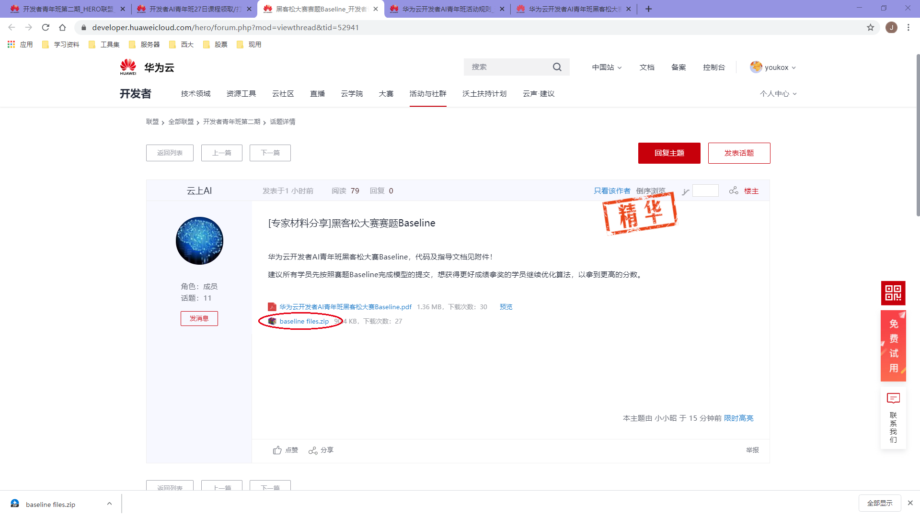Image resolution: width=920 pixels, height=516 pixels.
Task: Switch to the 大赛 navigation tab
Action: pos(386,94)
